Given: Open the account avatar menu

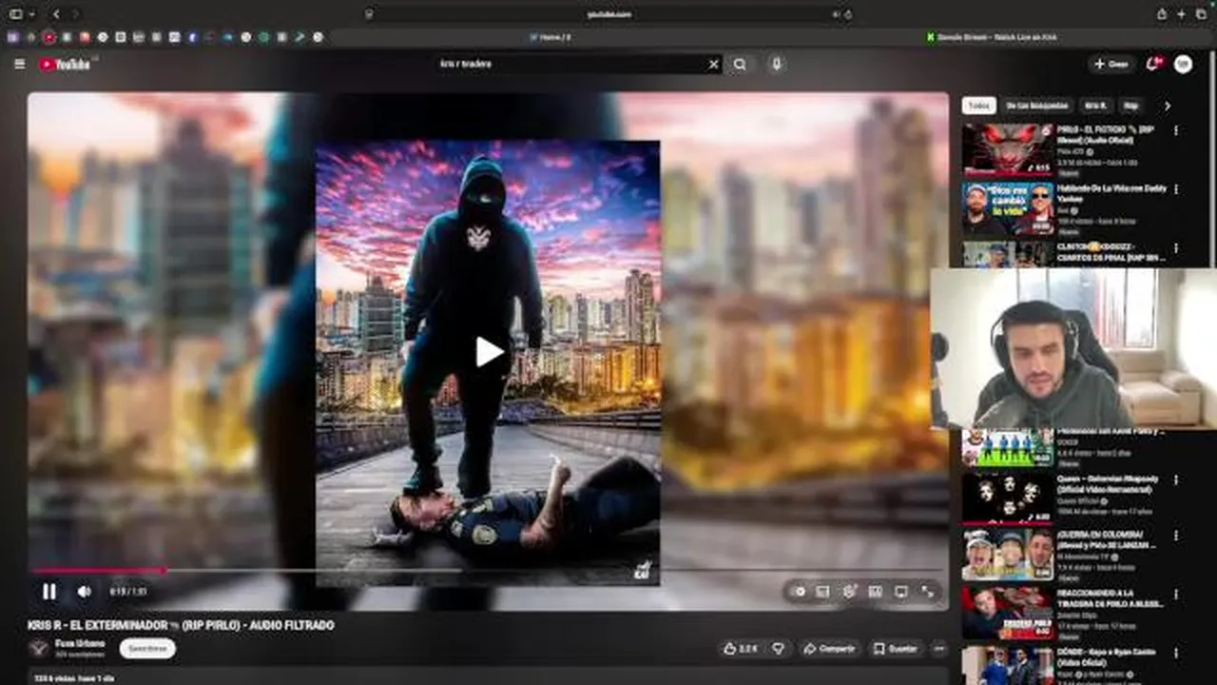Looking at the screenshot, I should (1183, 64).
